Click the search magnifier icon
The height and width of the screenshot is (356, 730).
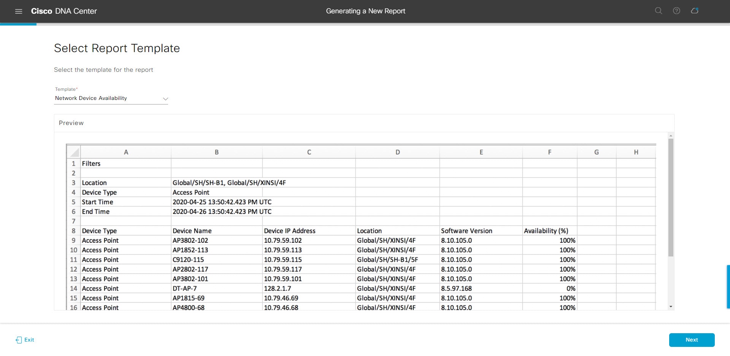click(658, 11)
